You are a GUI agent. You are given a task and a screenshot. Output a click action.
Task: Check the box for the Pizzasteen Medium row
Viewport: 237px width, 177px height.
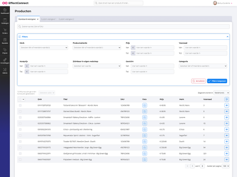(20, 159)
